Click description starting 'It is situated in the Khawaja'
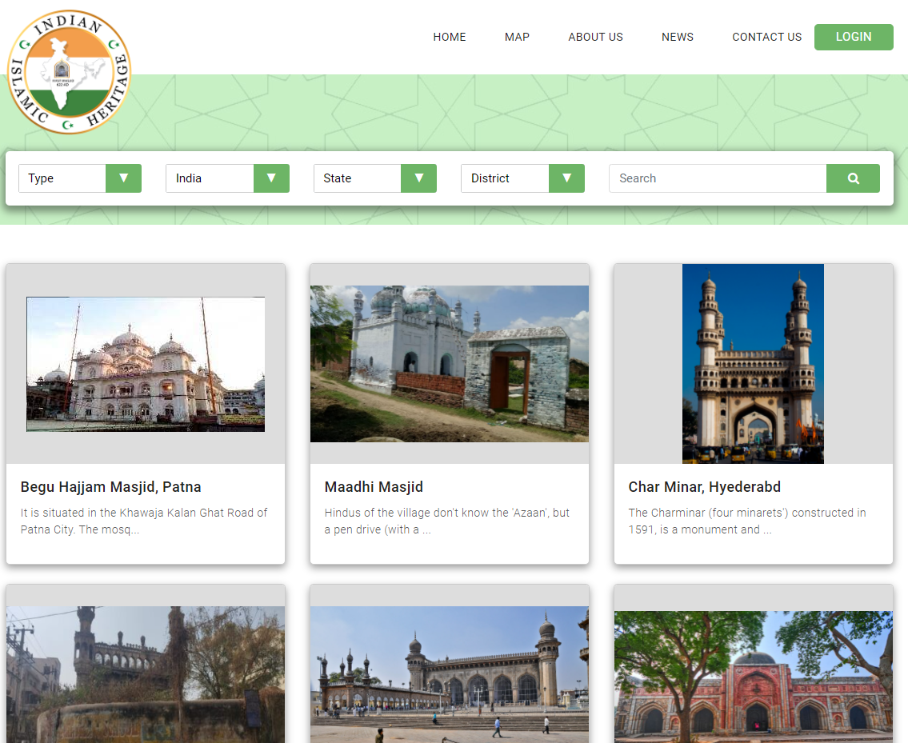The height and width of the screenshot is (743, 908). [144, 521]
